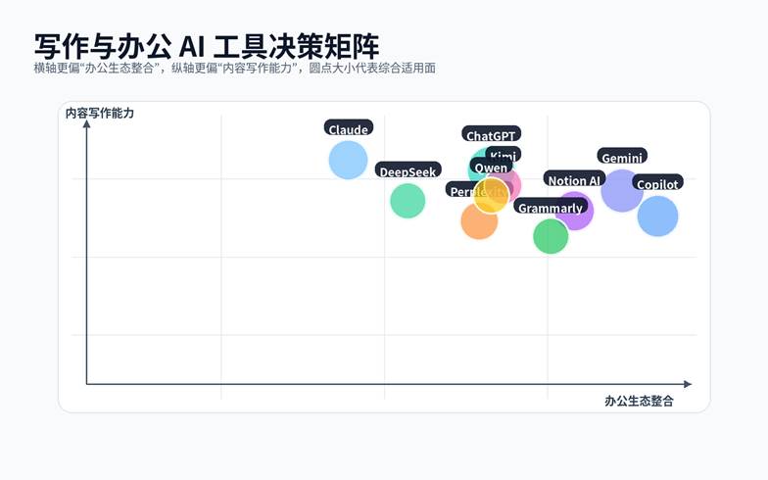
Task: Select the Notion AI data label
Action: tap(574, 180)
